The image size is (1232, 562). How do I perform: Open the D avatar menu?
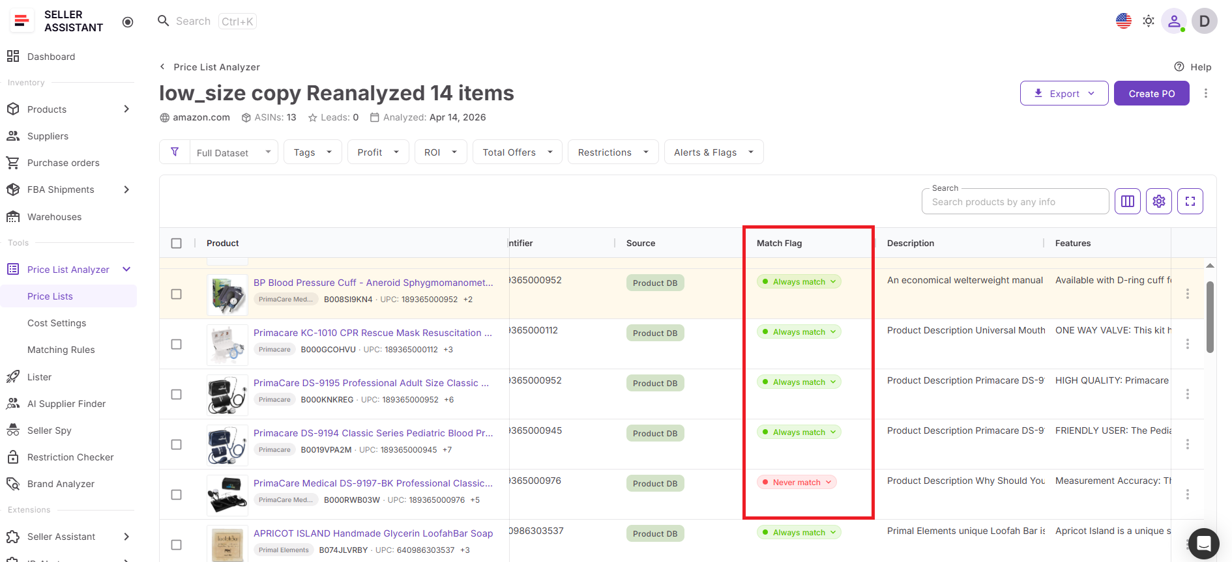(x=1205, y=21)
